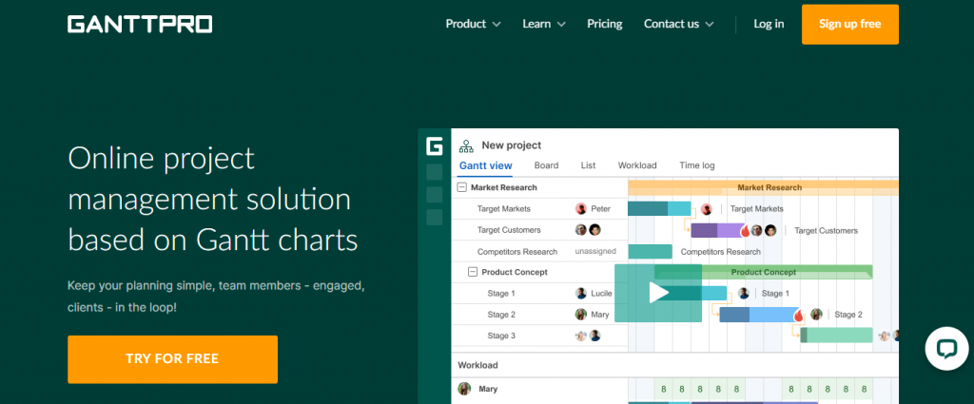Select the Target Customers task row

tap(539, 230)
